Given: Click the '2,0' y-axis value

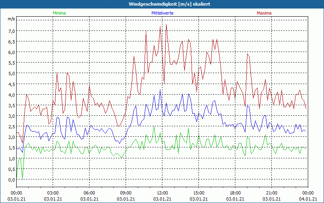Looking at the screenshot, I should (x=12, y=137).
